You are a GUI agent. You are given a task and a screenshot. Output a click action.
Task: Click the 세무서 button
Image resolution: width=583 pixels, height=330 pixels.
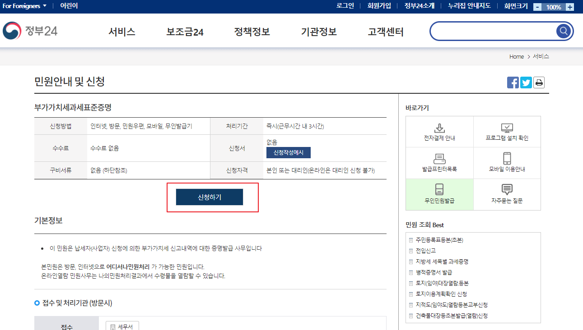click(x=122, y=326)
